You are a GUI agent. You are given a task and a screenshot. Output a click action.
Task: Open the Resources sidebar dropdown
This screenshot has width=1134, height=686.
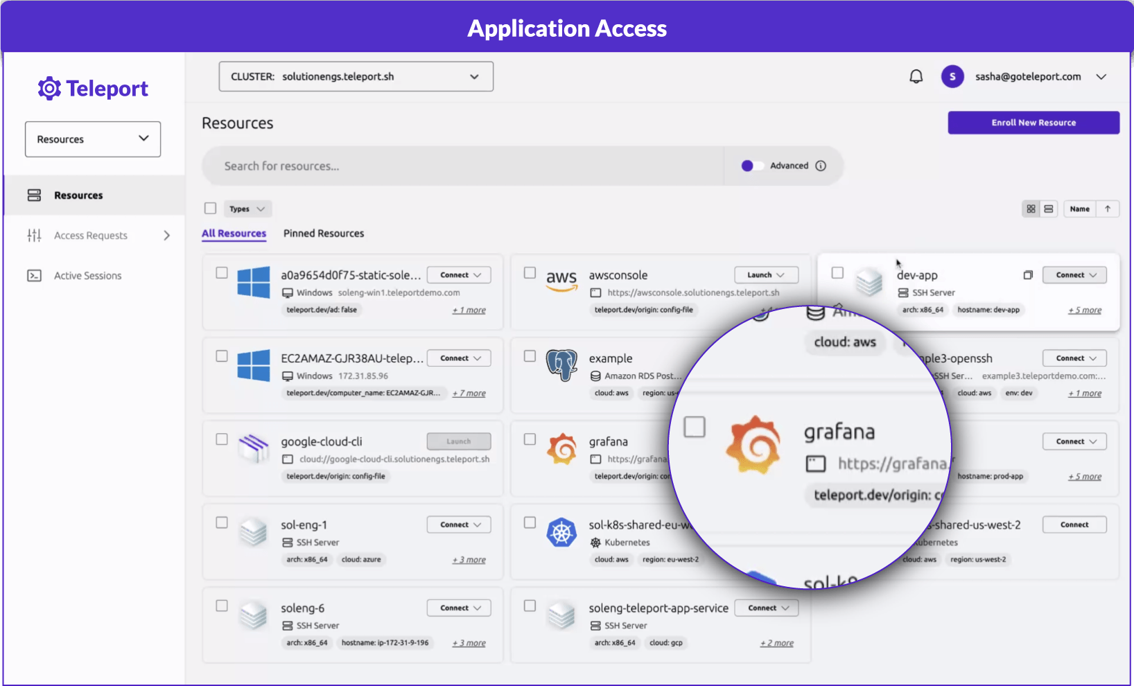coord(93,139)
